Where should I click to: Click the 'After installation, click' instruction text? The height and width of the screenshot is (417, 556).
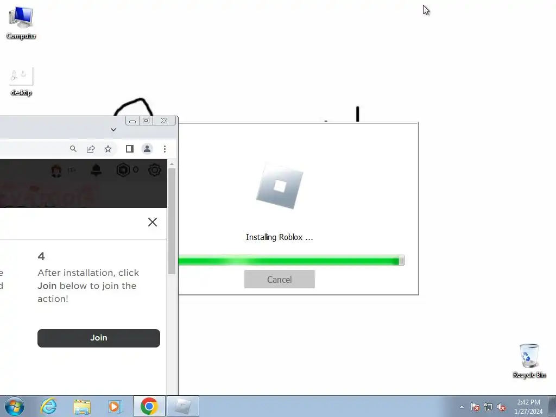[89, 273]
